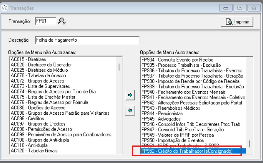Select FP945 - Advogados

161,119
